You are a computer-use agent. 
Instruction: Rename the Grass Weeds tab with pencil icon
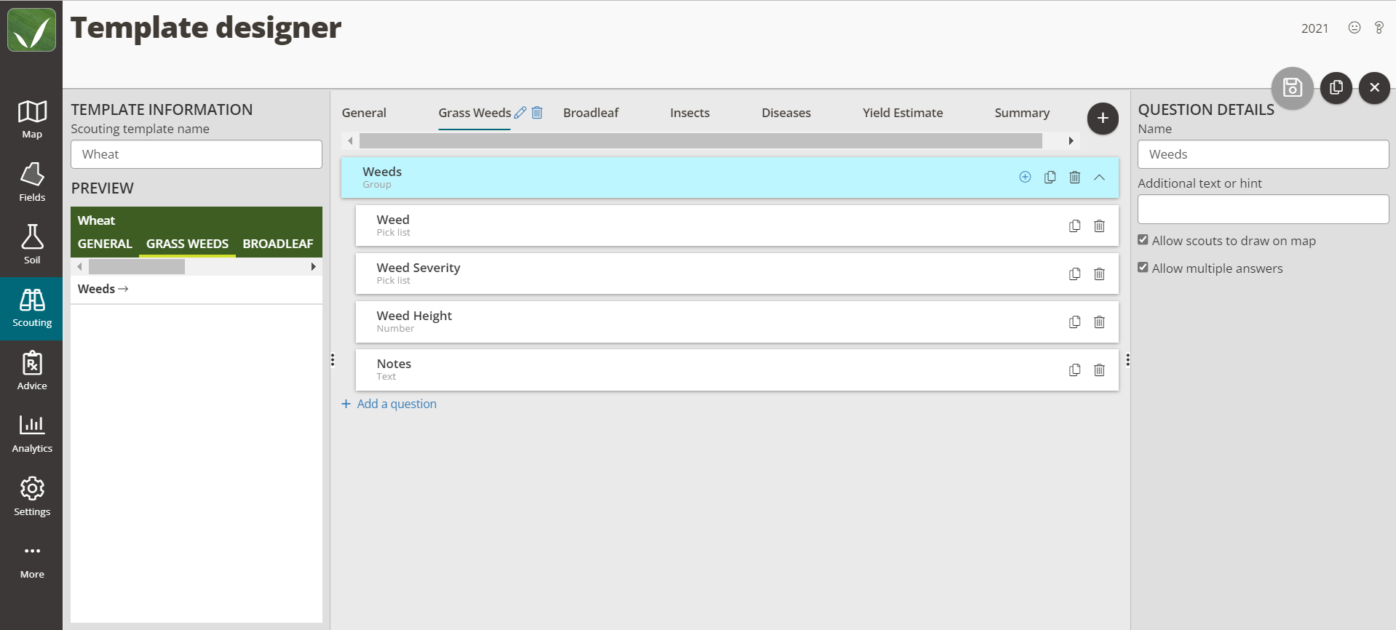[520, 113]
